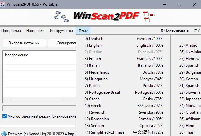Viewport: 201px width, 136px height.
Task: Open the Инструменты menu
Action: click(x=61, y=31)
